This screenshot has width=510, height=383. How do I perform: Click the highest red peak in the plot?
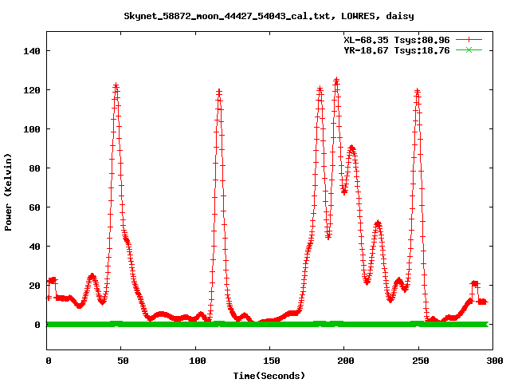pyautogui.click(x=336, y=81)
